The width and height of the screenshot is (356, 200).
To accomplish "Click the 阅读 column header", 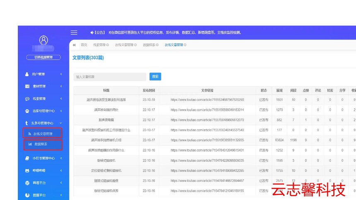I will (293, 90).
